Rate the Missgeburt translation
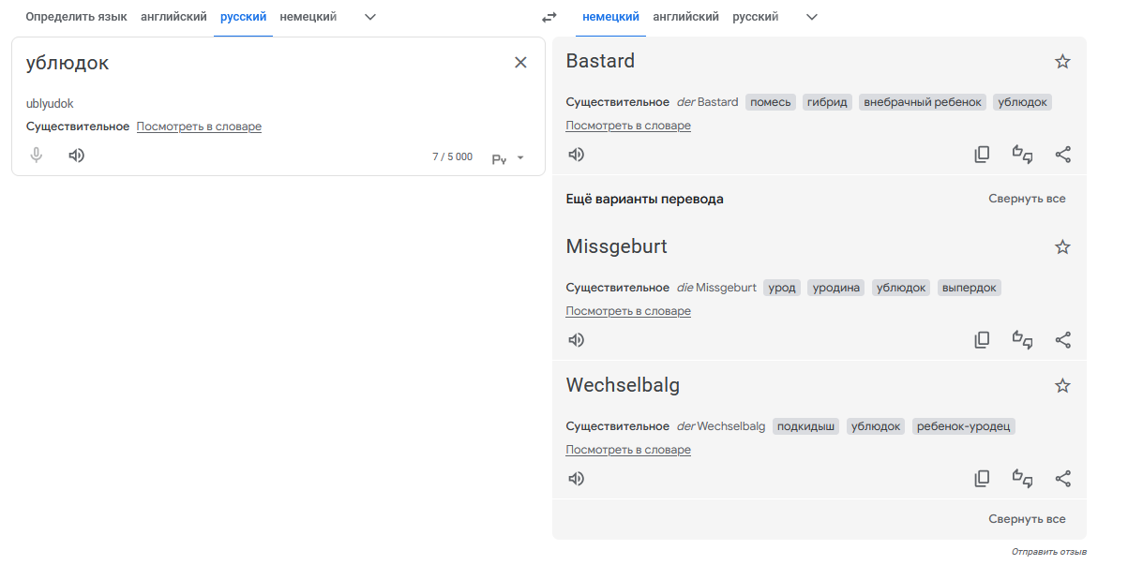The height and width of the screenshot is (580, 1143). tap(1022, 340)
